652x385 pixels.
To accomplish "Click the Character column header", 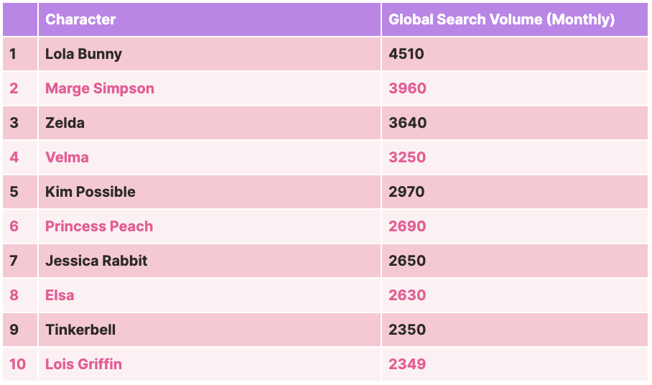I will tap(80, 19).
